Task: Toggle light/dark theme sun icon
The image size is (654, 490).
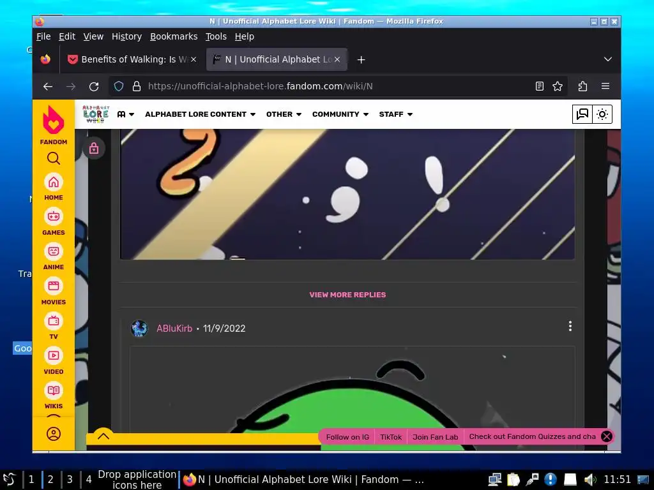Action: pos(602,114)
